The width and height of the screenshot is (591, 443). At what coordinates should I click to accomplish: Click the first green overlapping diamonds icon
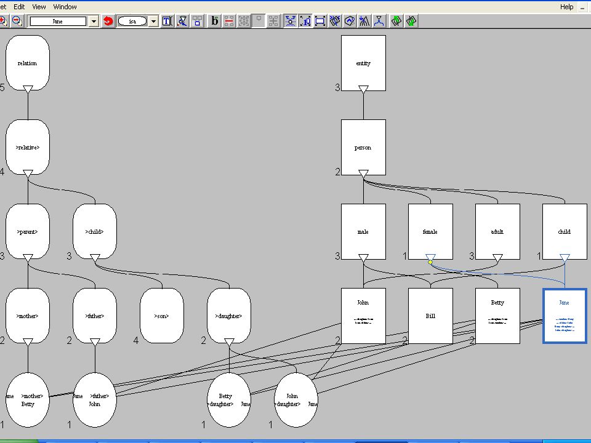(x=396, y=21)
